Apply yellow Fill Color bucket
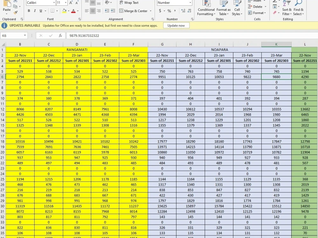The image size is (318, 238). coord(64,11)
